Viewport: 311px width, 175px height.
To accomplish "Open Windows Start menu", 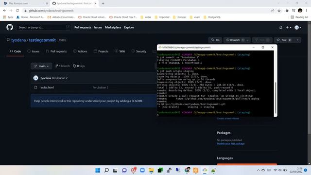I will (x=98, y=170).
